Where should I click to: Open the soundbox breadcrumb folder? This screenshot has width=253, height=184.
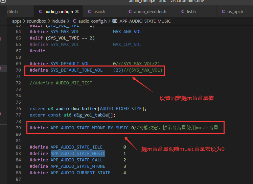37,21
